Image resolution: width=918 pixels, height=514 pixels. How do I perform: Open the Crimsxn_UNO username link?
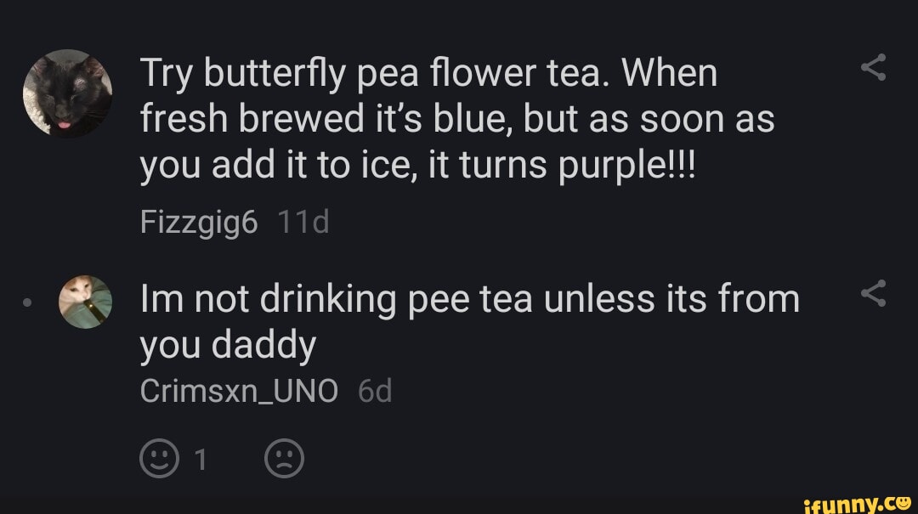pos(239,392)
